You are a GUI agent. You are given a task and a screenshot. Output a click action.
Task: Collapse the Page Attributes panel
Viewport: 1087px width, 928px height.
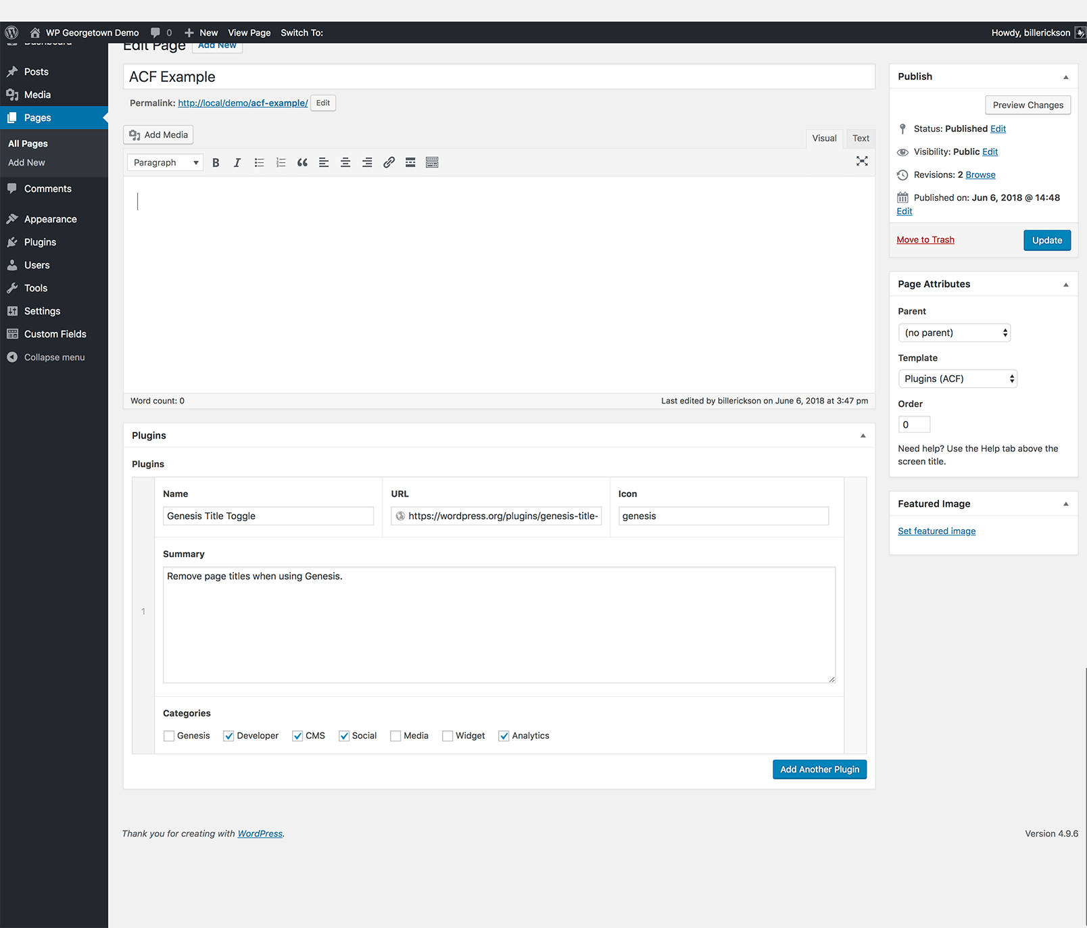coord(1066,285)
